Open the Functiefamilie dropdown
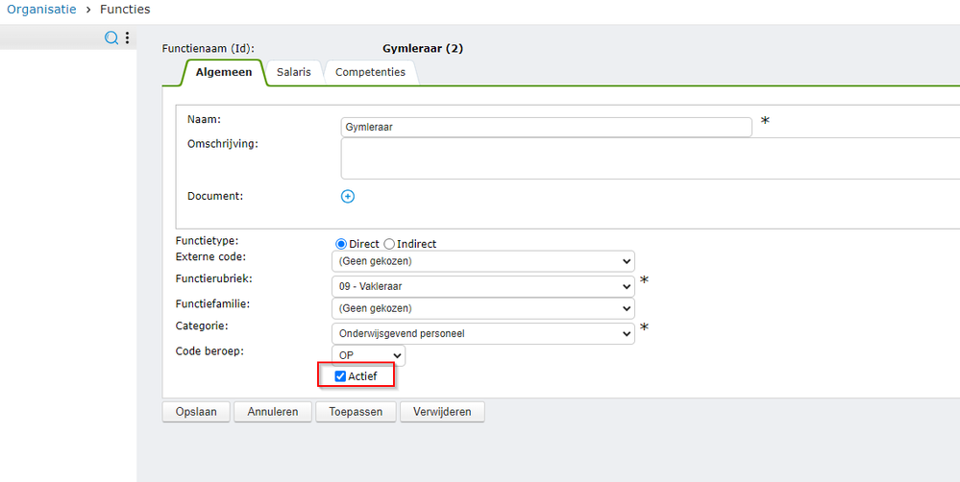960x482 pixels. [482, 308]
